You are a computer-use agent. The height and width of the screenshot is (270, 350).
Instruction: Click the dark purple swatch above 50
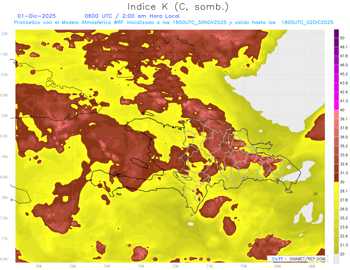(x=337, y=33)
